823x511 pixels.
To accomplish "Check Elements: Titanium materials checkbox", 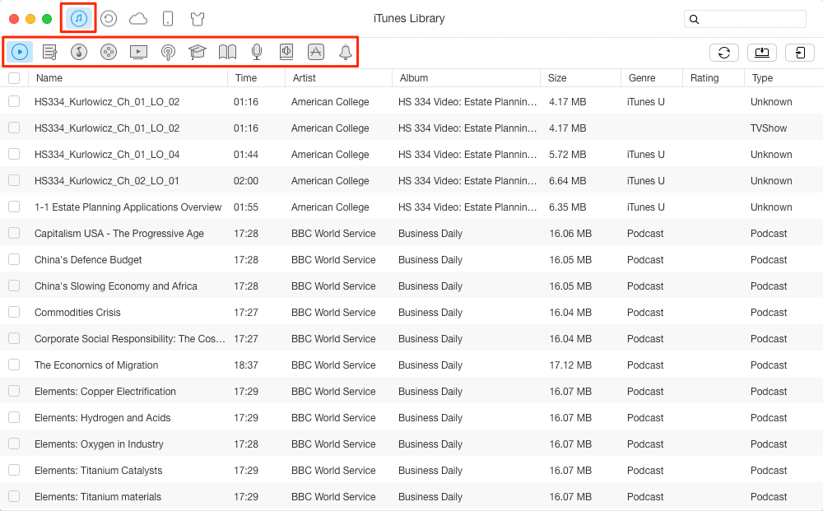I will coord(14,496).
